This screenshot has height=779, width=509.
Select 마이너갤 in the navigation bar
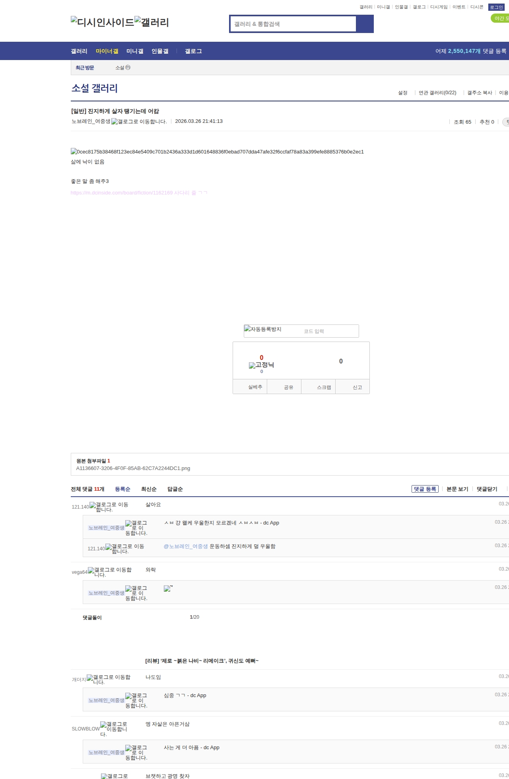107,51
